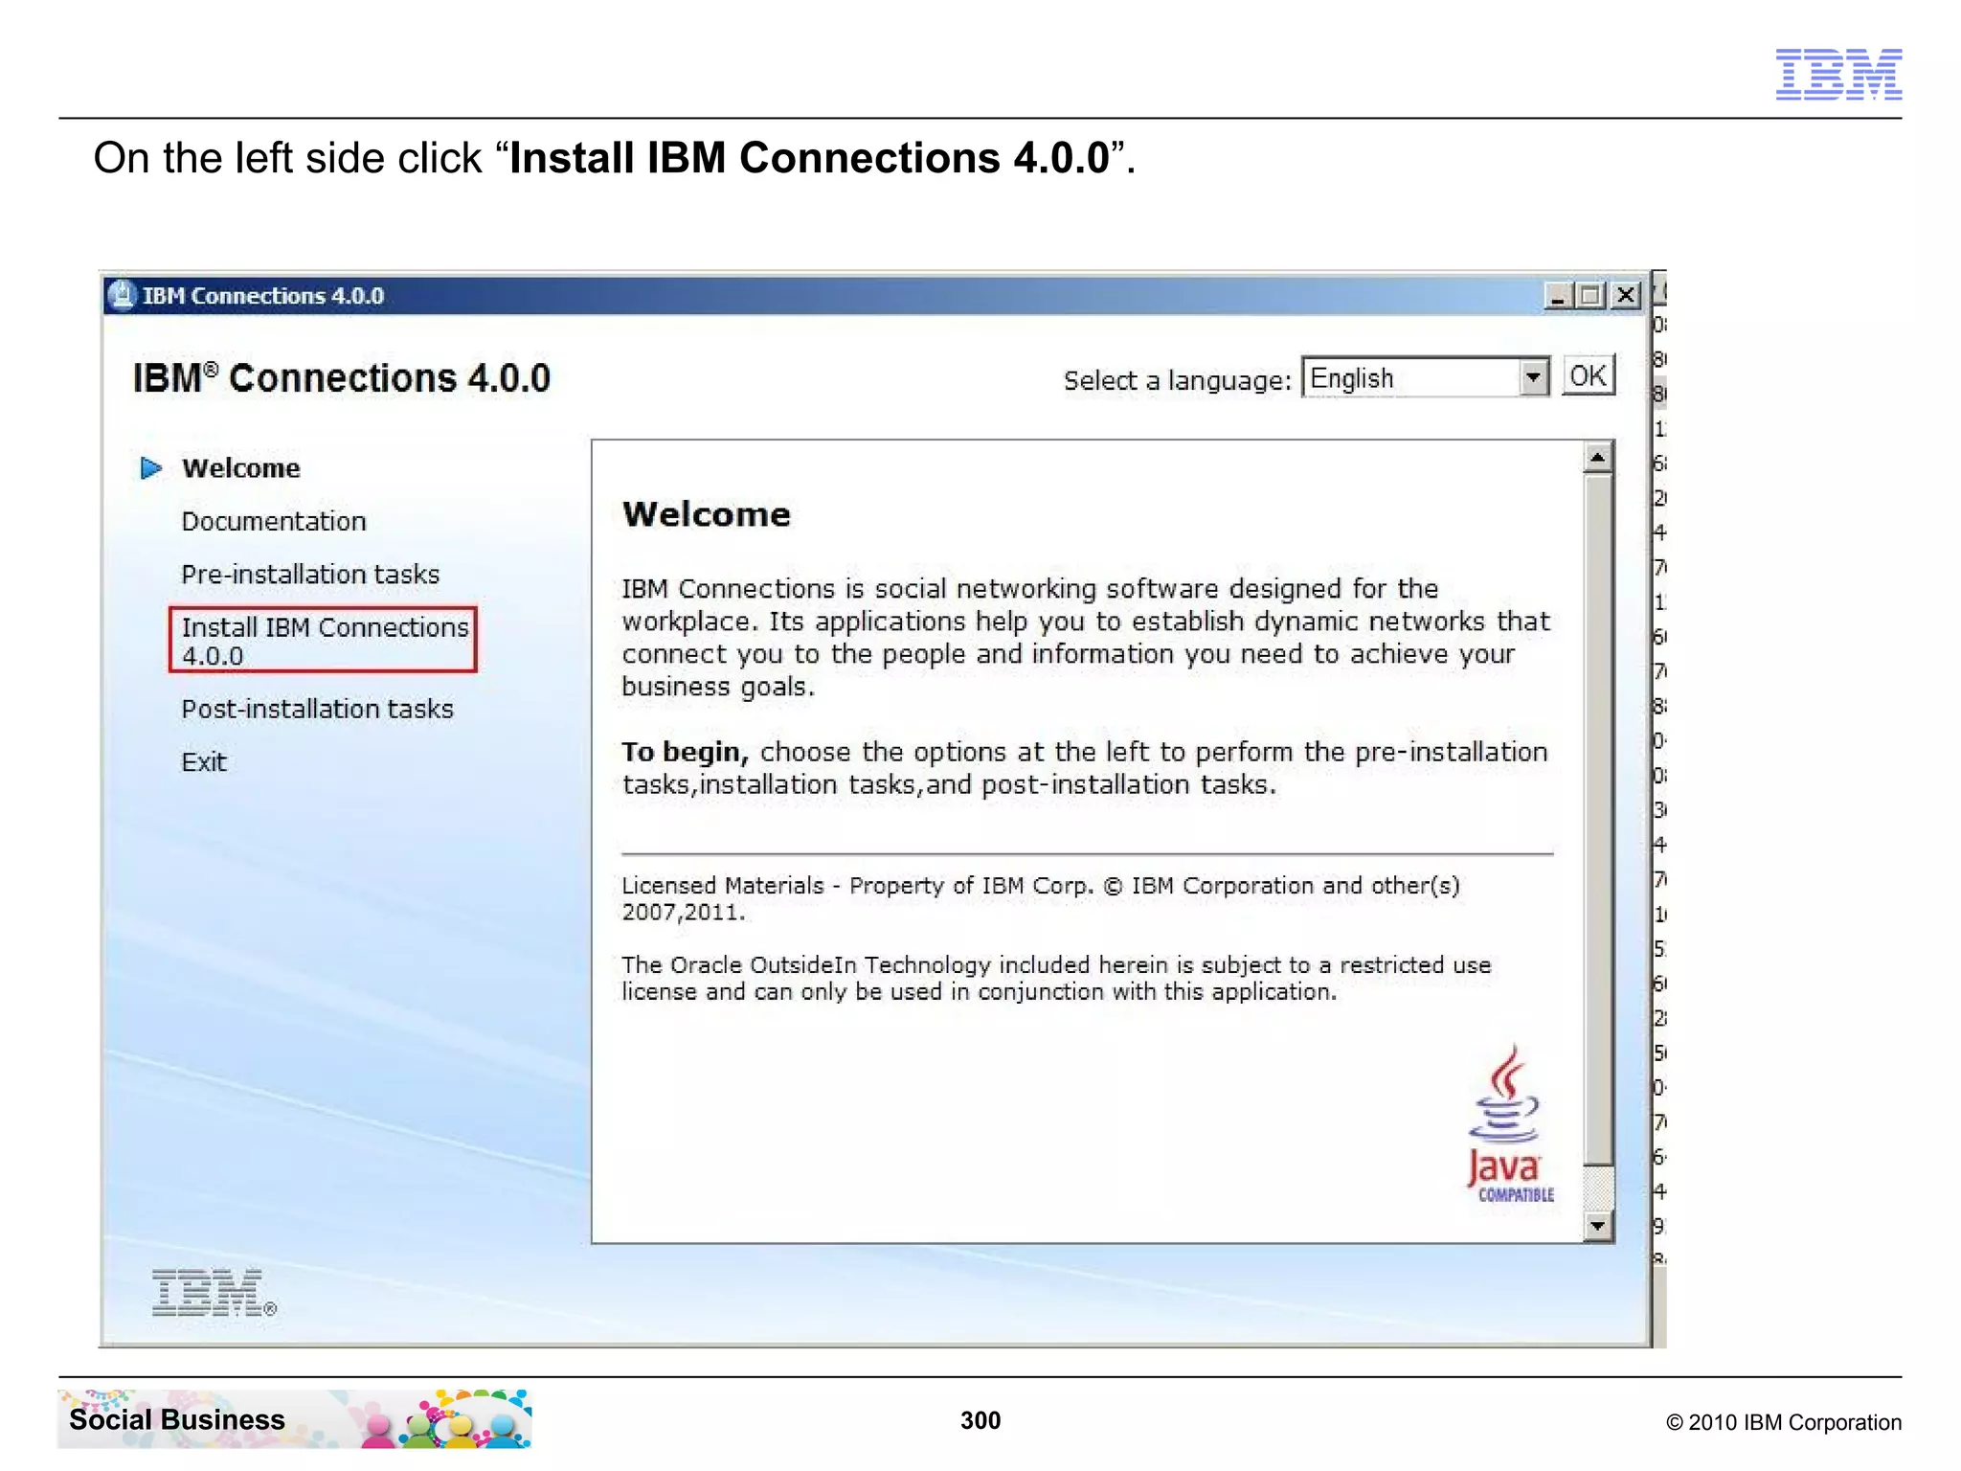This screenshot has height=1471, width=1961.
Task: Open the language dropdown arrow
Action: click(x=1533, y=377)
